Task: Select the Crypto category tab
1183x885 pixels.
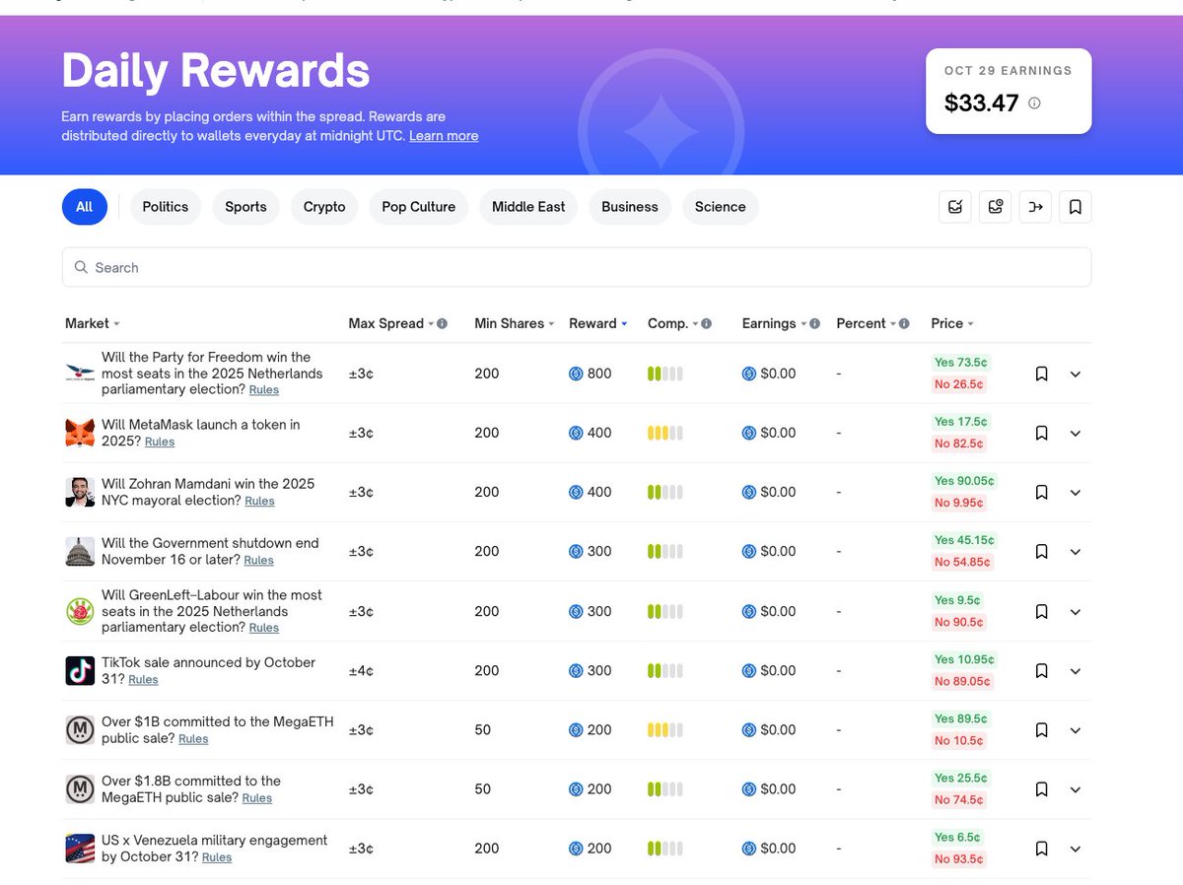Action: (324, 207)
